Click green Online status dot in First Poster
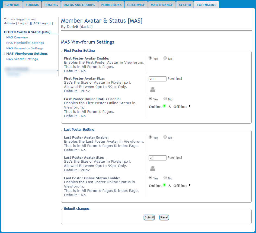 (x=164, y=106)
